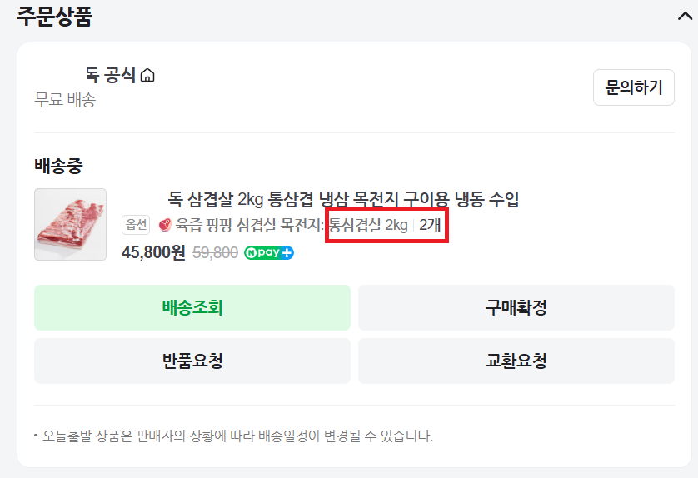Open the 삼겹살 2kg product title
698x478 pixels.
[x=343, y=199]
